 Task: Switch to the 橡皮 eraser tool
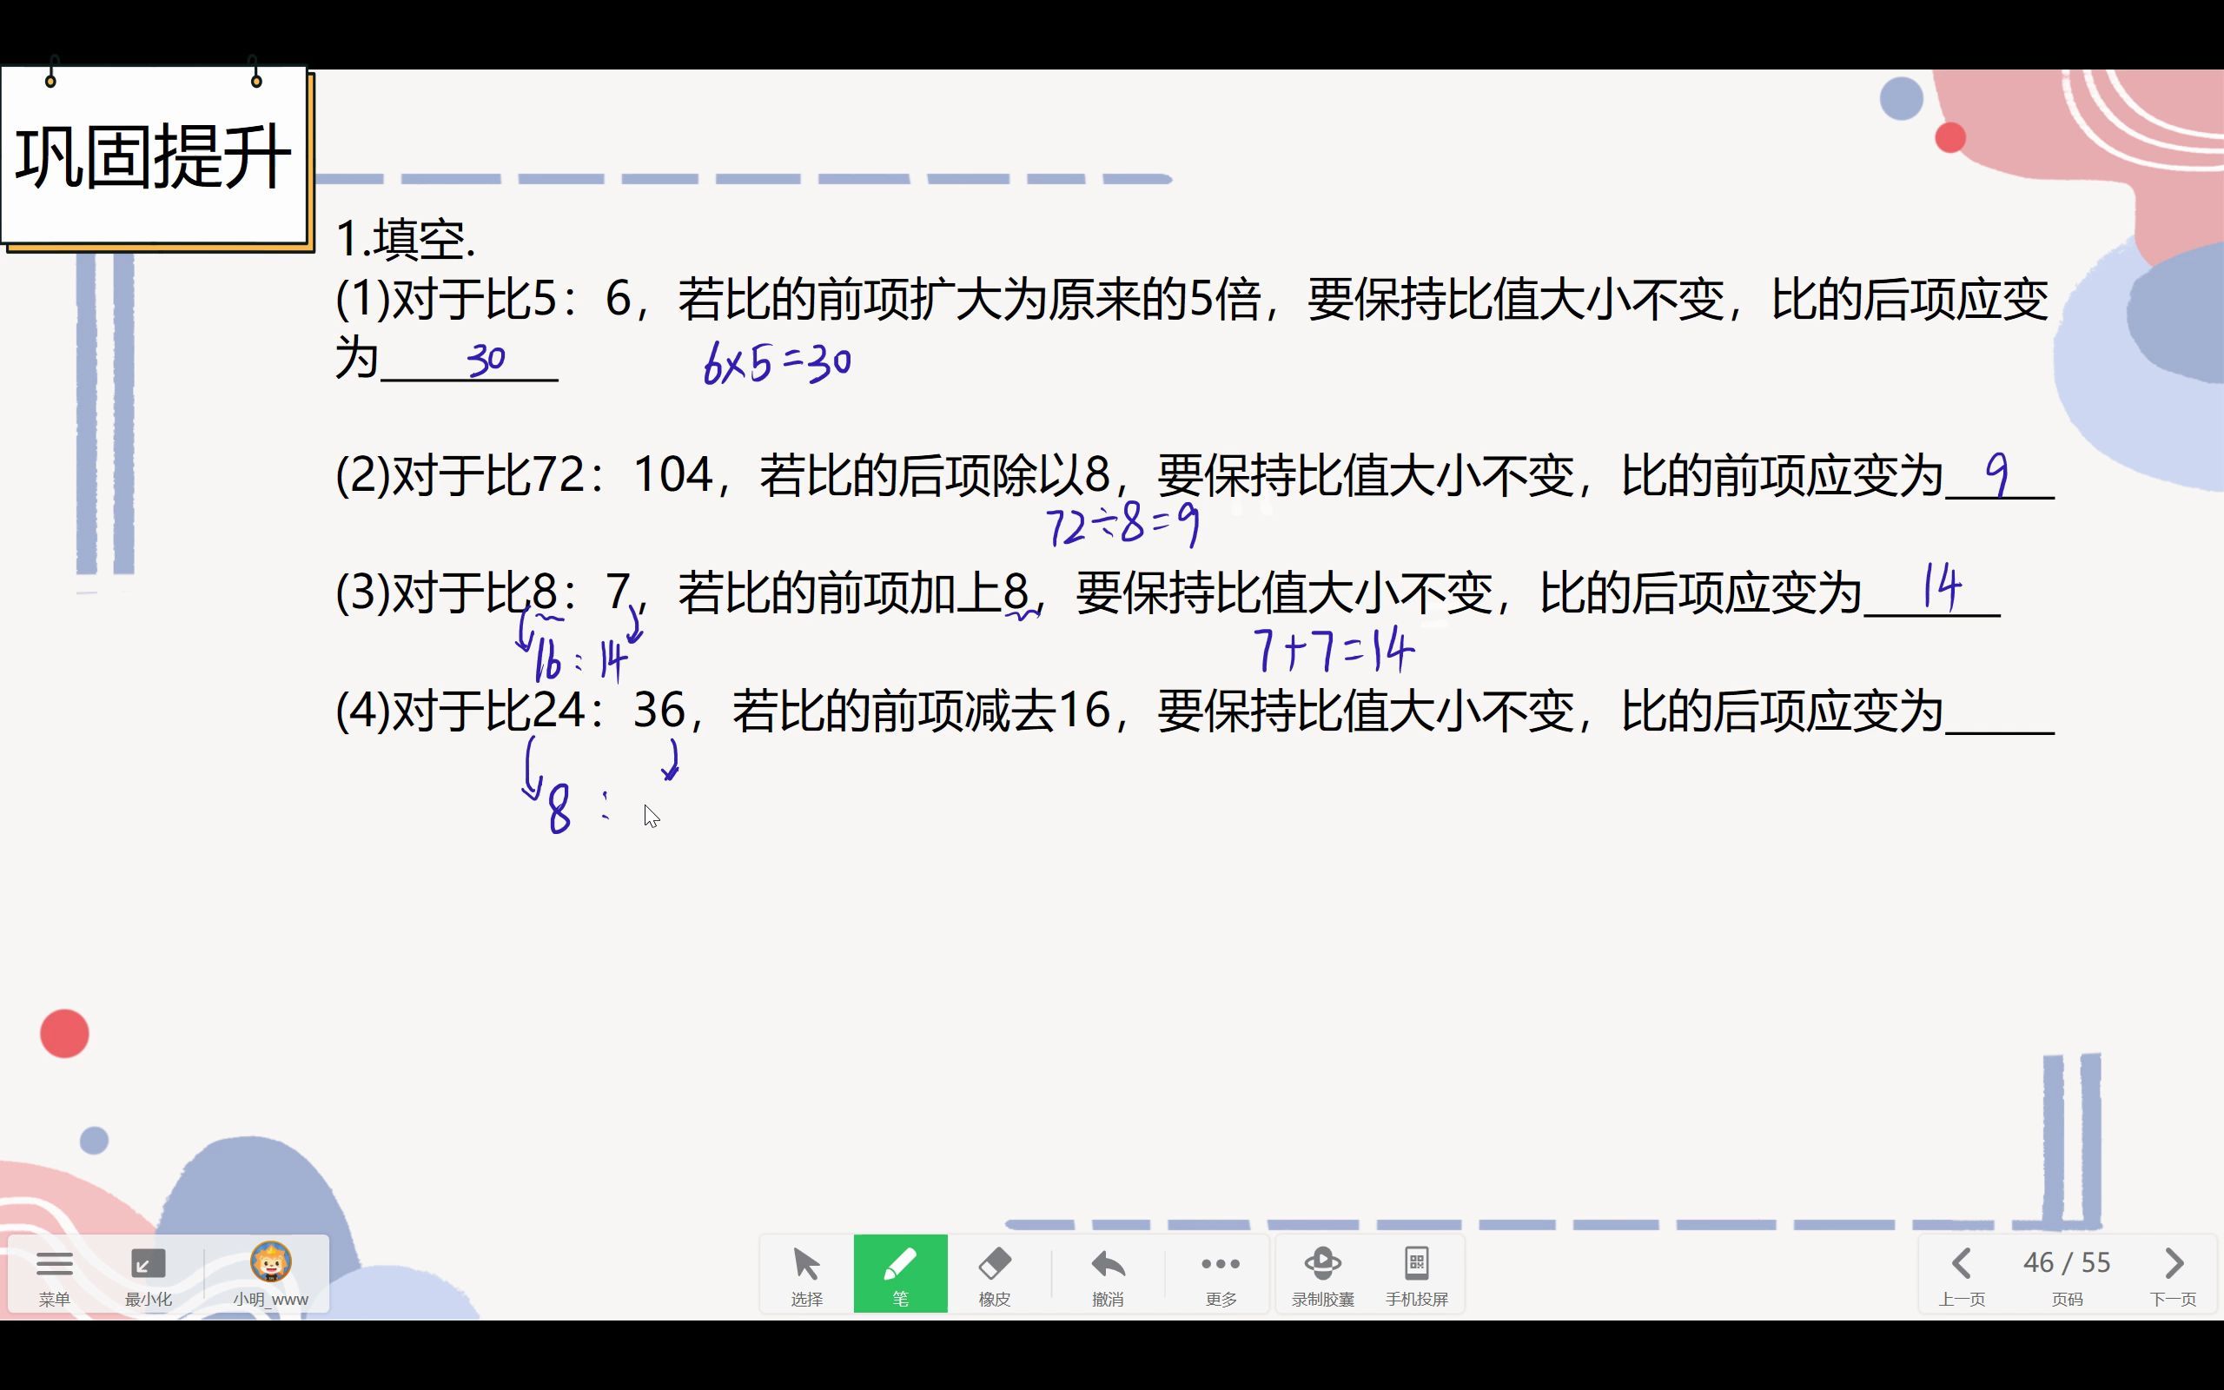[x=995, y=1274]
